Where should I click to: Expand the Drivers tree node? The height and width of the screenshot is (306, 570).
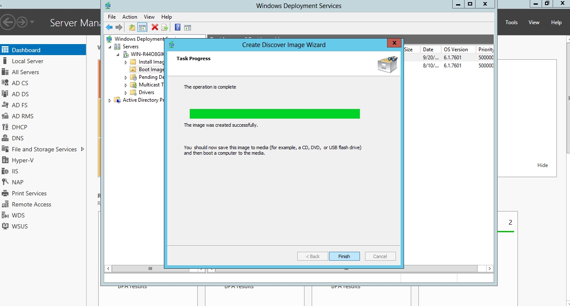(x=126, y=93)
